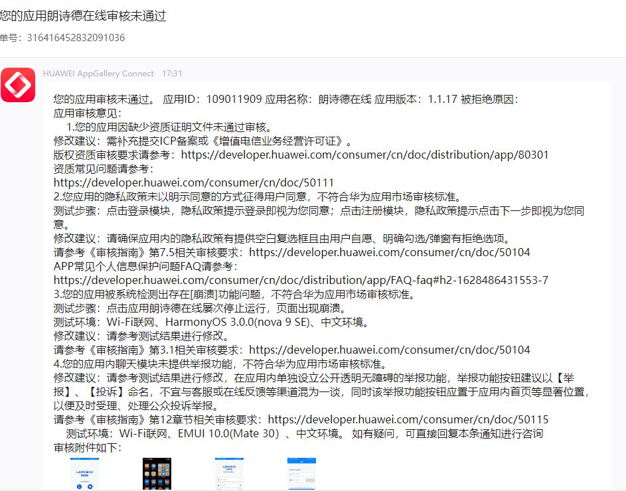Open second attachment thumbnail showing phone home screen
Image resolution: width=626 pixels, height=491 pixels.
[157, 474]
